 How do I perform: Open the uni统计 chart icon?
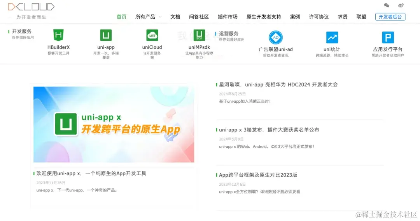[332, 37]
